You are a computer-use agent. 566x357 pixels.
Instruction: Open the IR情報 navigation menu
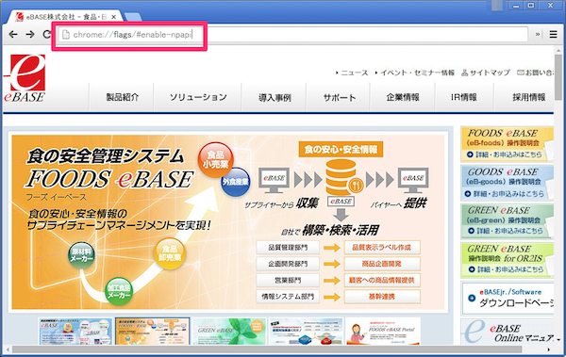coord(463,97)
